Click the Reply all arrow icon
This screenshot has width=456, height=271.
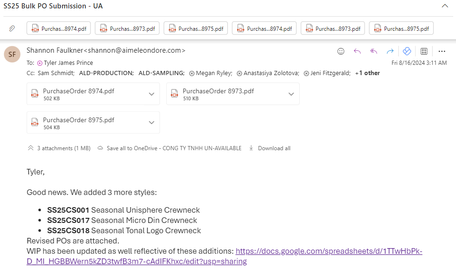[374, 51]
